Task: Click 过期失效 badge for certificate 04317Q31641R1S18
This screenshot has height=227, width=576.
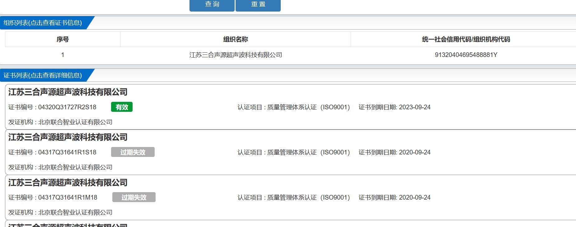Action: 133,152
